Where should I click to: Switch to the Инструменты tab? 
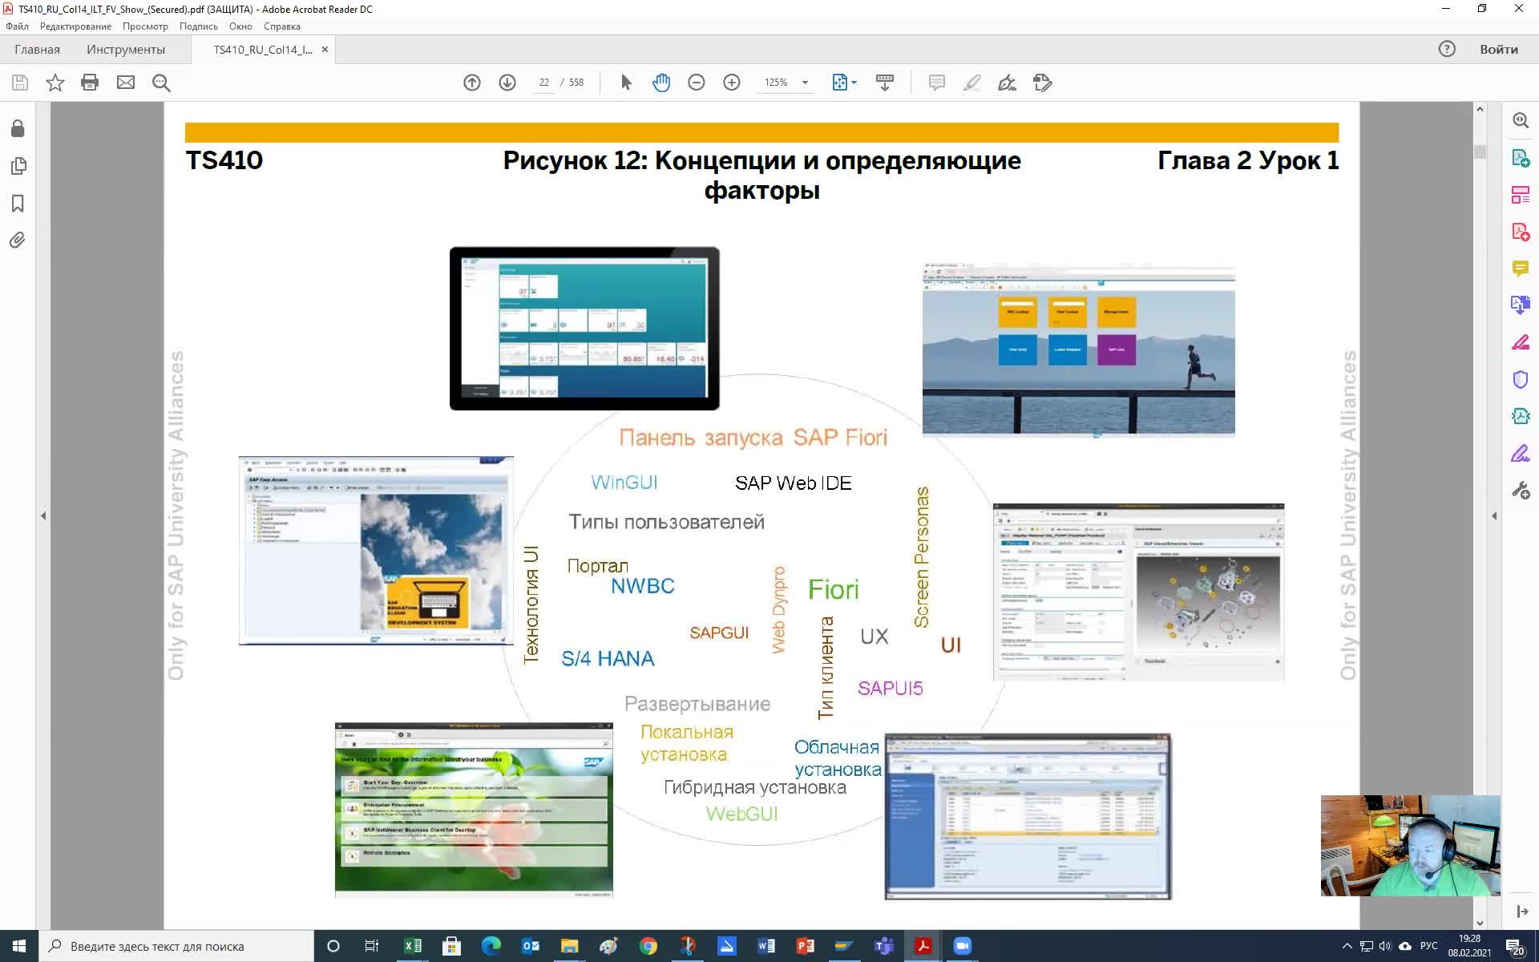click(126, 50)
